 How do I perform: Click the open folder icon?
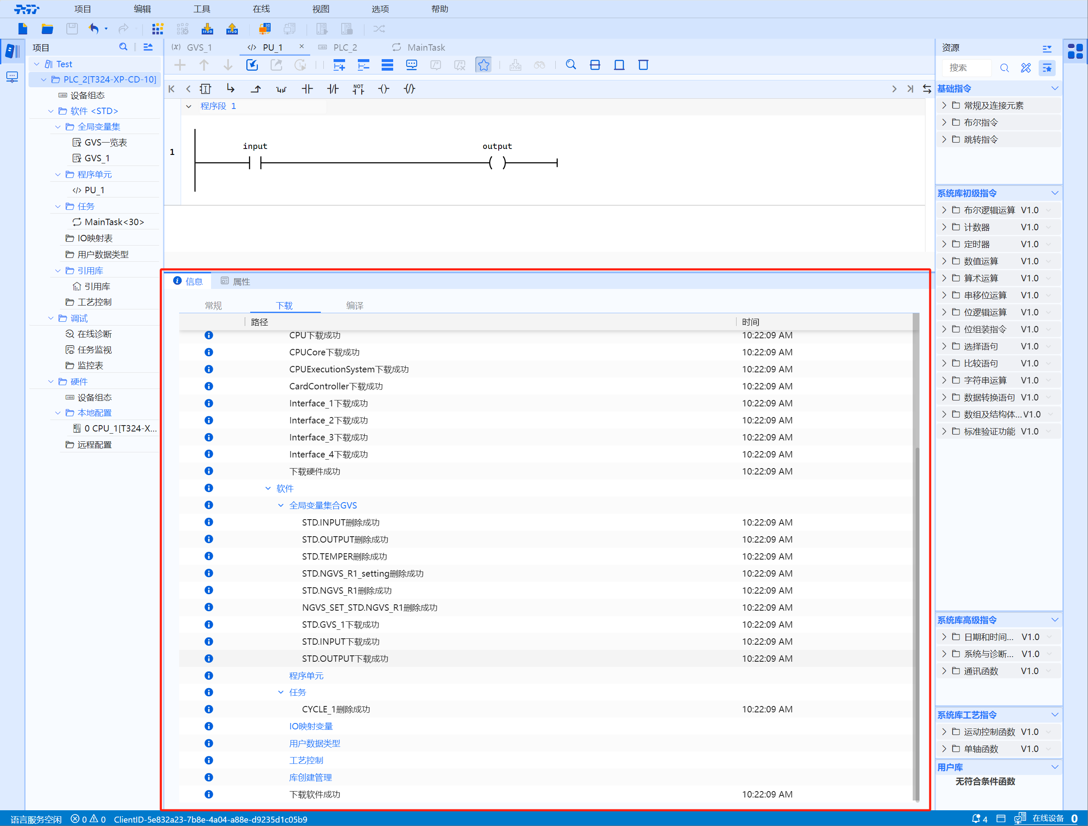click(x=47, y=29)
